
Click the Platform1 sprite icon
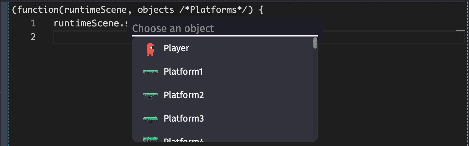pos(150,72)
